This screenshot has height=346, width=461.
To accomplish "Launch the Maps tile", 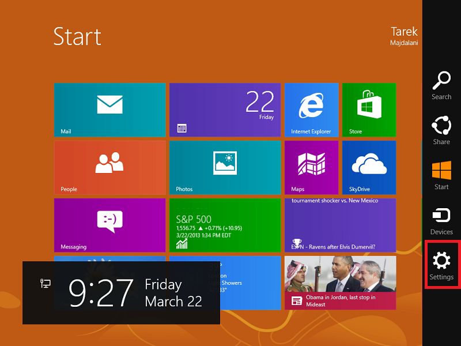I will 311,167.
